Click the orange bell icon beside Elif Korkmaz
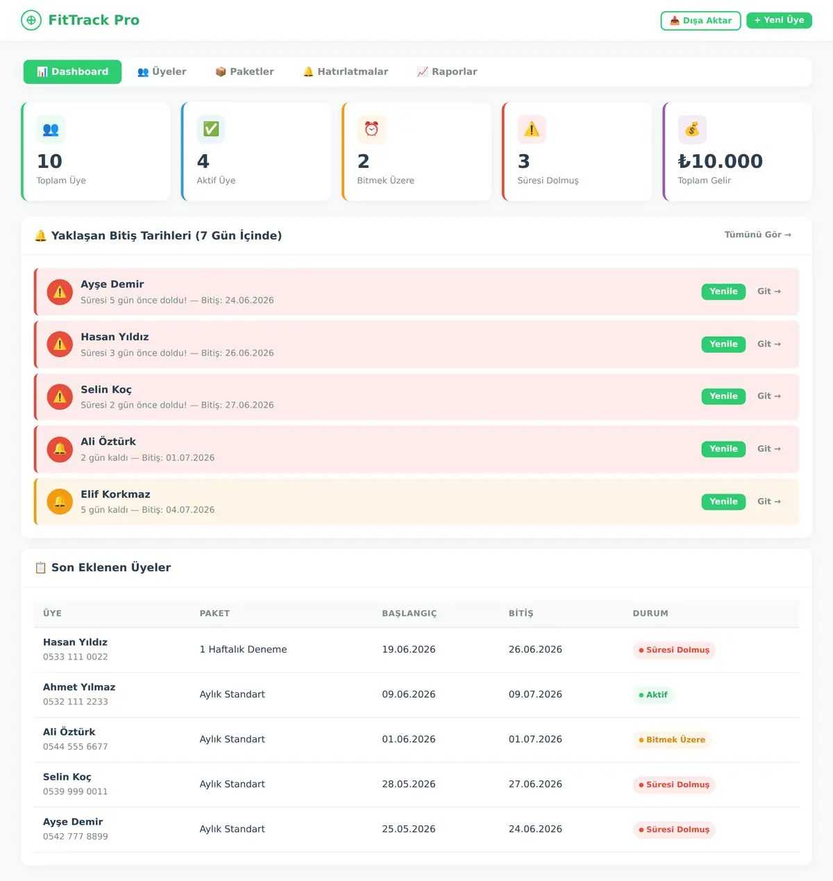 [x=60, y=502]
